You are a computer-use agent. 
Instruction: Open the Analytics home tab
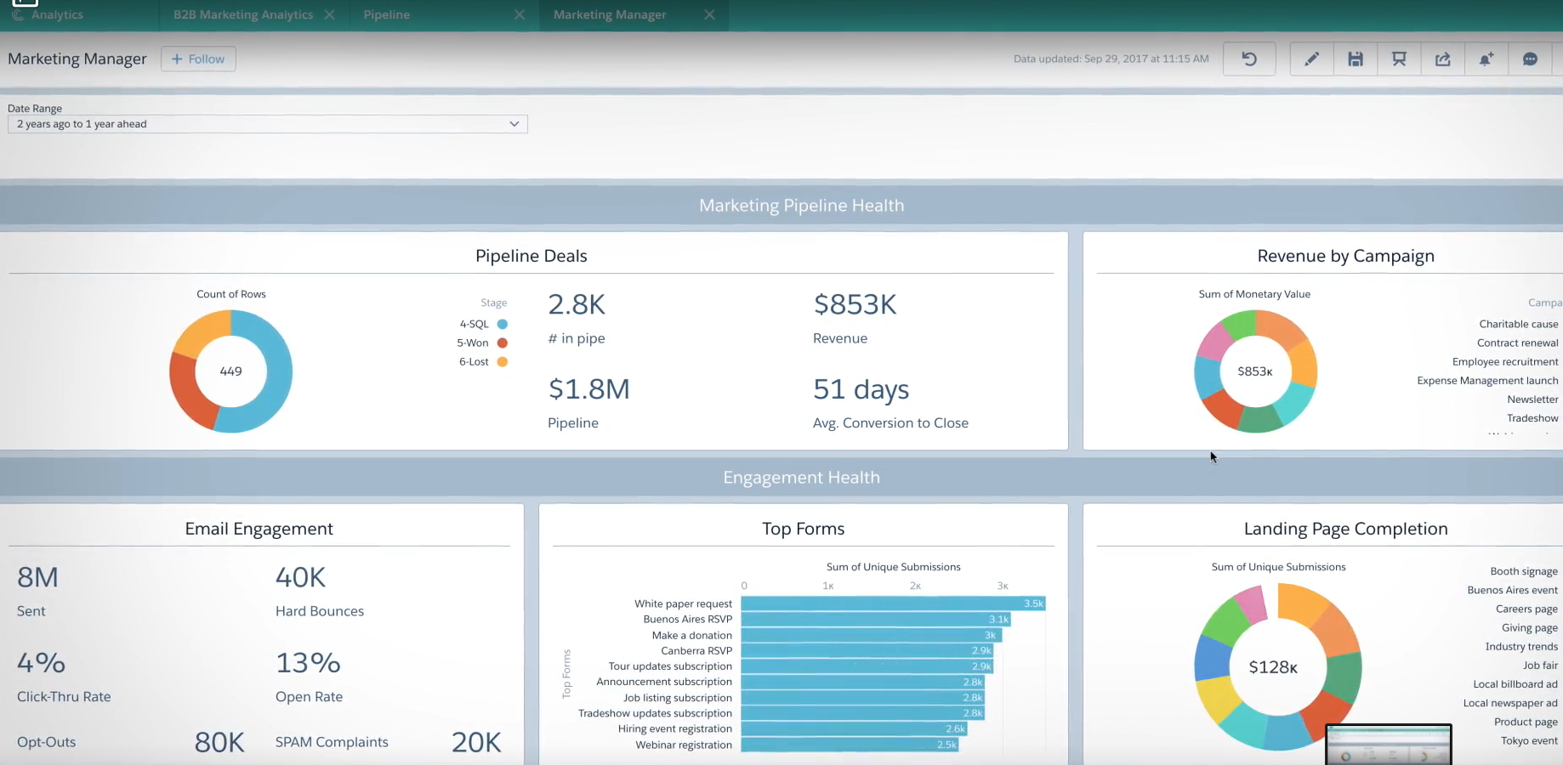[57, 14]
